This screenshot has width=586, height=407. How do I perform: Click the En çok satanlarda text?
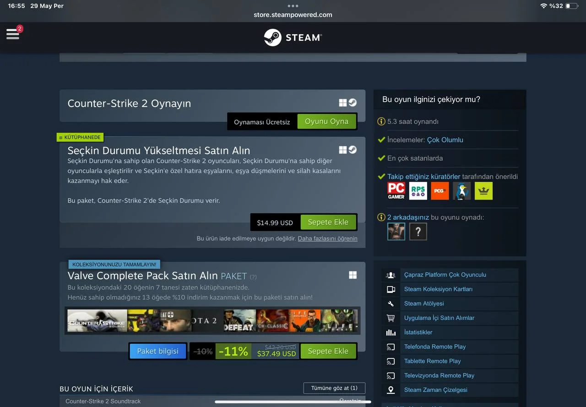[x=415, y=158]
